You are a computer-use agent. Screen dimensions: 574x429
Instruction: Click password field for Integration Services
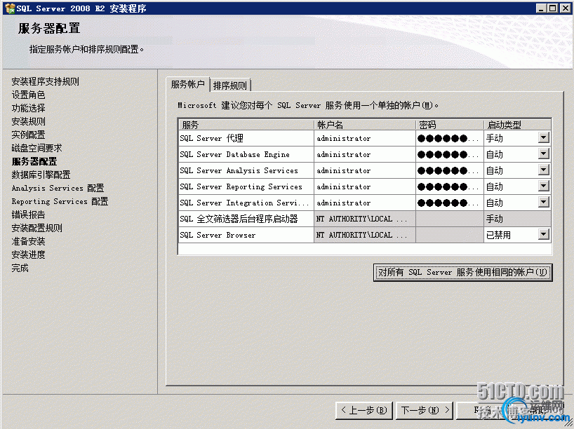[450, 203]
